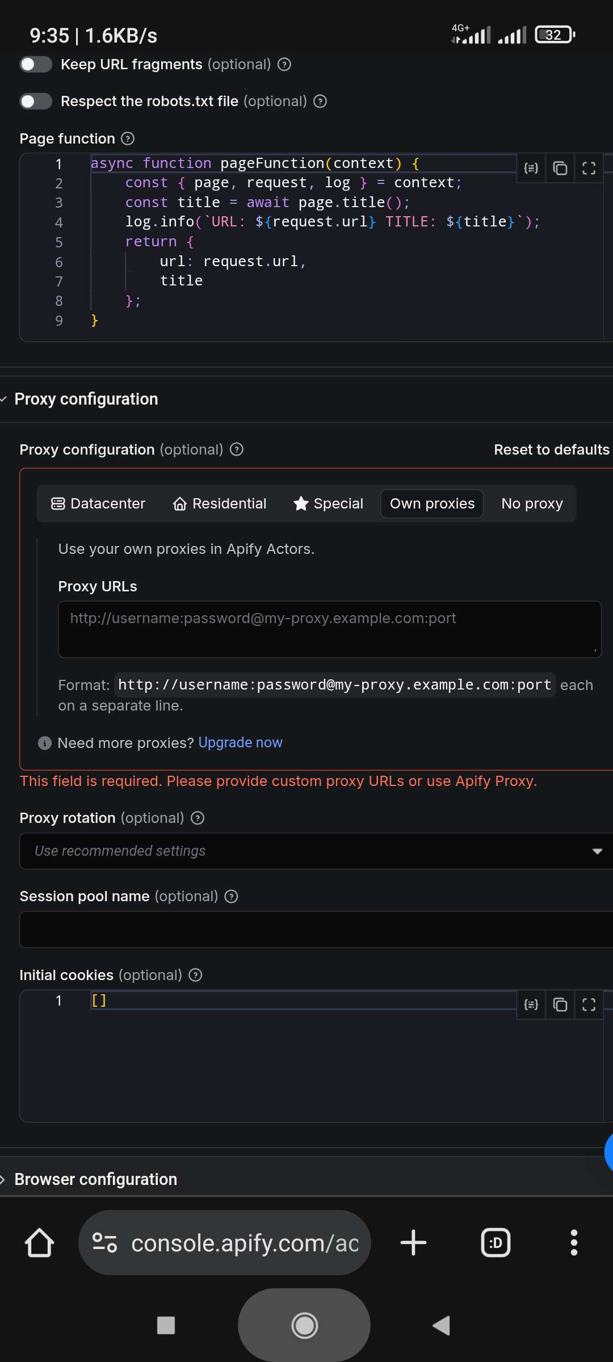Focus the Proxy URLs text area
The height and width of the screenshot is (1362, 613).
tap(329, 629)
